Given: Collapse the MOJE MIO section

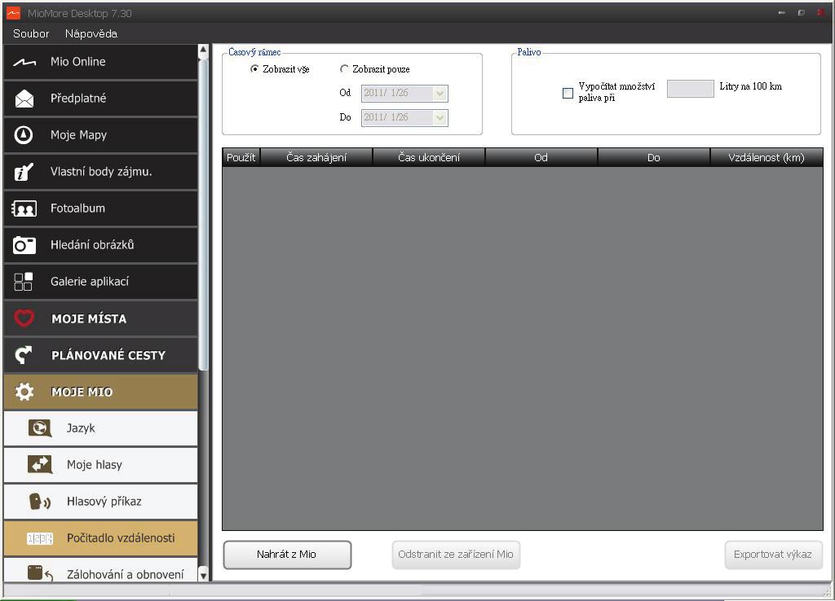Looking at the screenshot, I should 100,392.
